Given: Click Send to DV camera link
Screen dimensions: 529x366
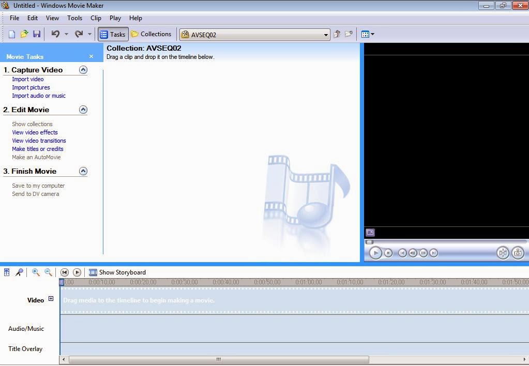Looking at the screenshot, I should point(36,194).
